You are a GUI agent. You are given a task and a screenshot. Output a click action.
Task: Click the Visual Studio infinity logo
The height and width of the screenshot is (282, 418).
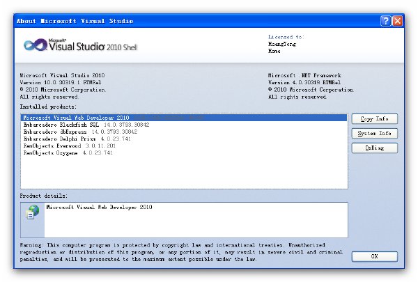[36, 45]
